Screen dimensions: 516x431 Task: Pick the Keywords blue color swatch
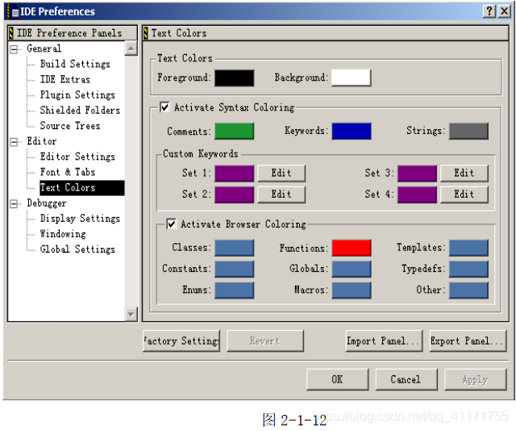coord(352,131)
